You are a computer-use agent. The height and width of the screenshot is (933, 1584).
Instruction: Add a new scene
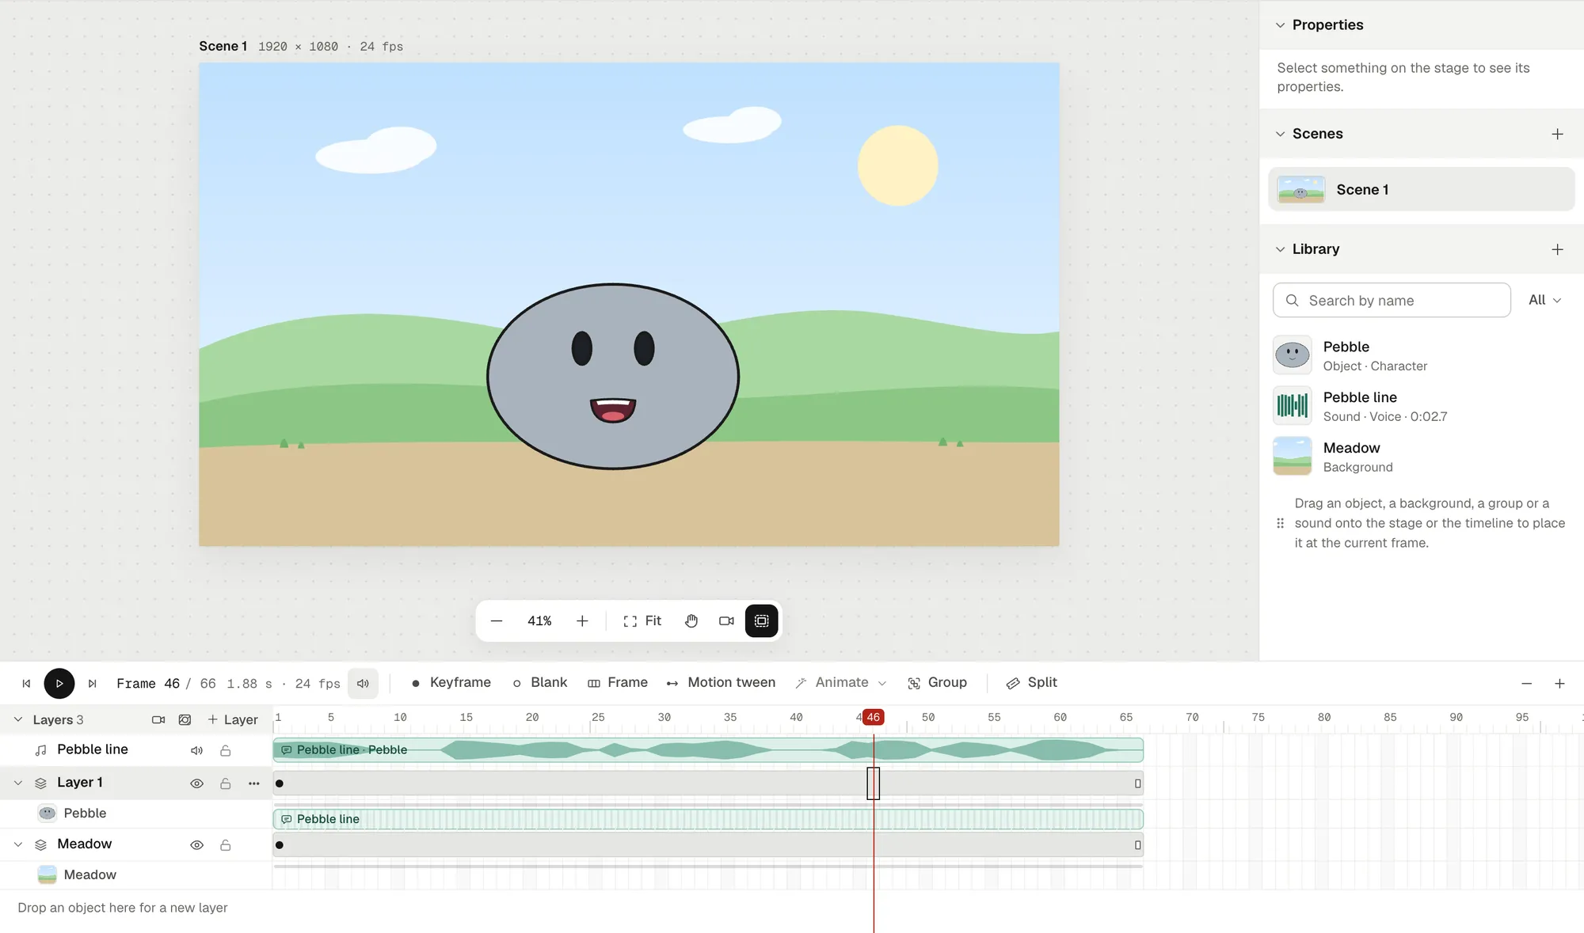[1557, 134]
